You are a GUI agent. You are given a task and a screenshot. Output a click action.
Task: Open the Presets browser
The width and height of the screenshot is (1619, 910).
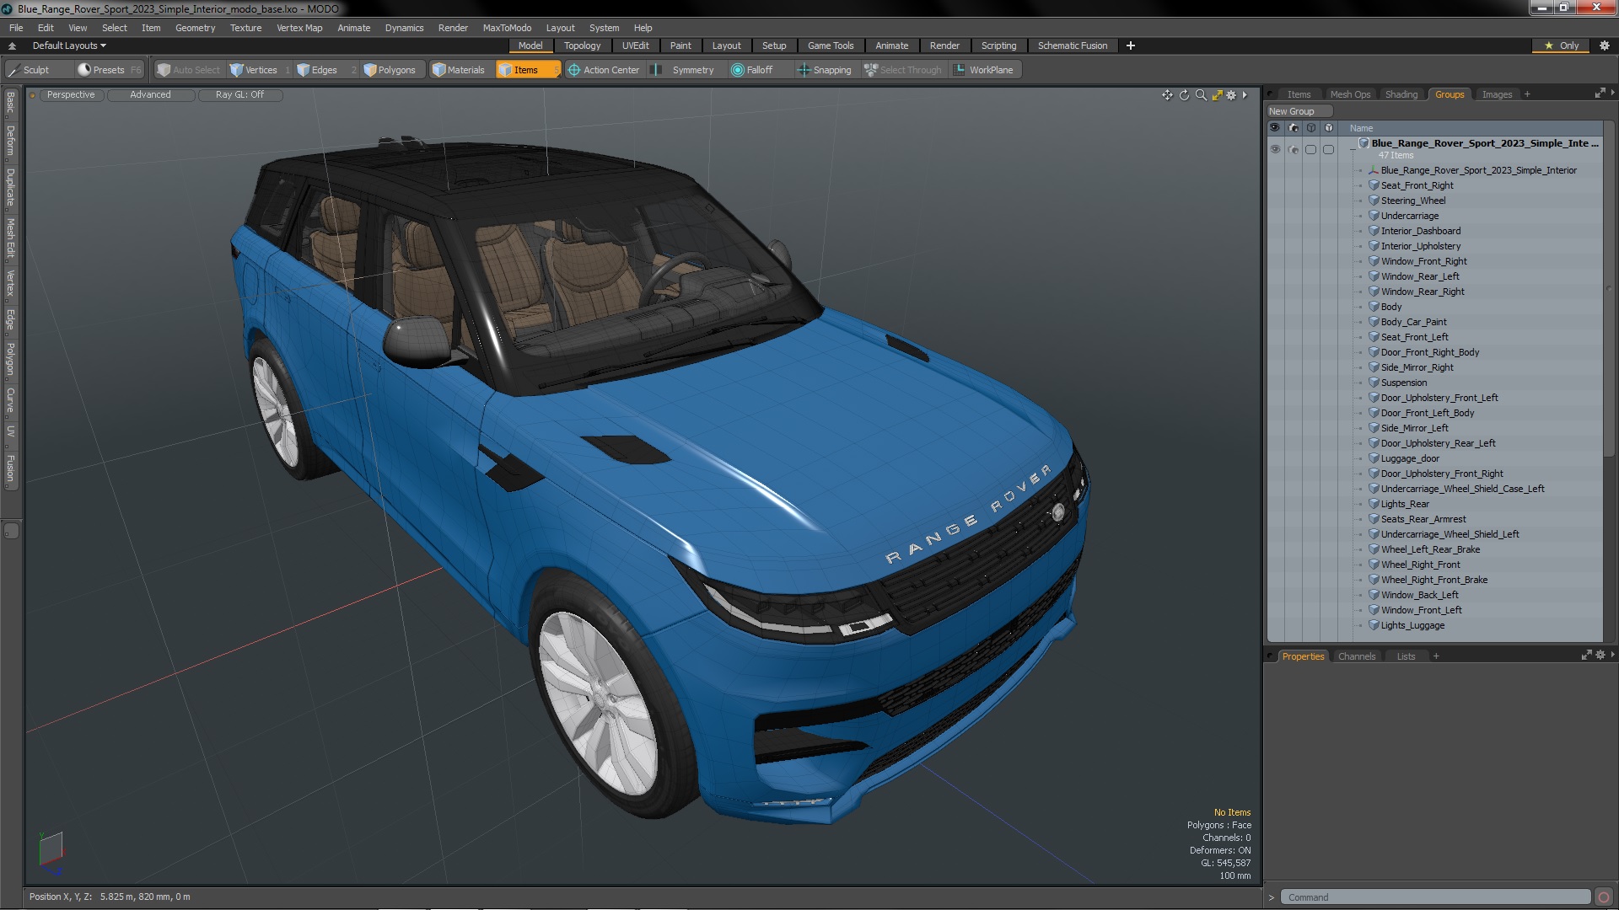(108, 70)
